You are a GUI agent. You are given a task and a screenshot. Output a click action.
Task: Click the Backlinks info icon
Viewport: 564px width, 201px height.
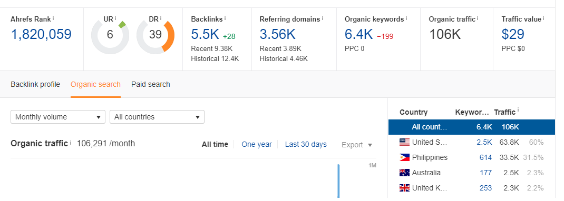coord(225,17)
